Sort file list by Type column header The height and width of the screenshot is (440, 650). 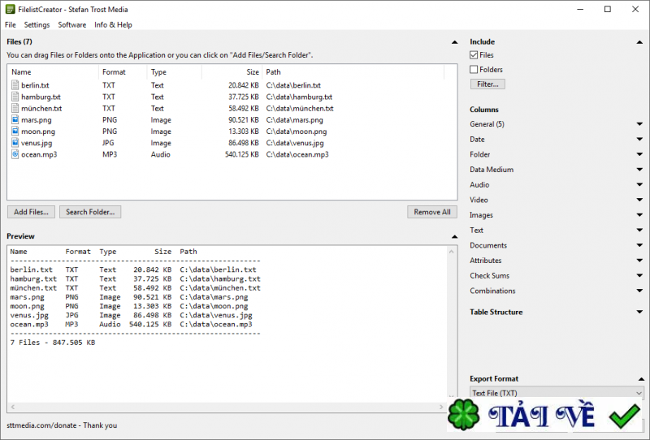point(174,71)
